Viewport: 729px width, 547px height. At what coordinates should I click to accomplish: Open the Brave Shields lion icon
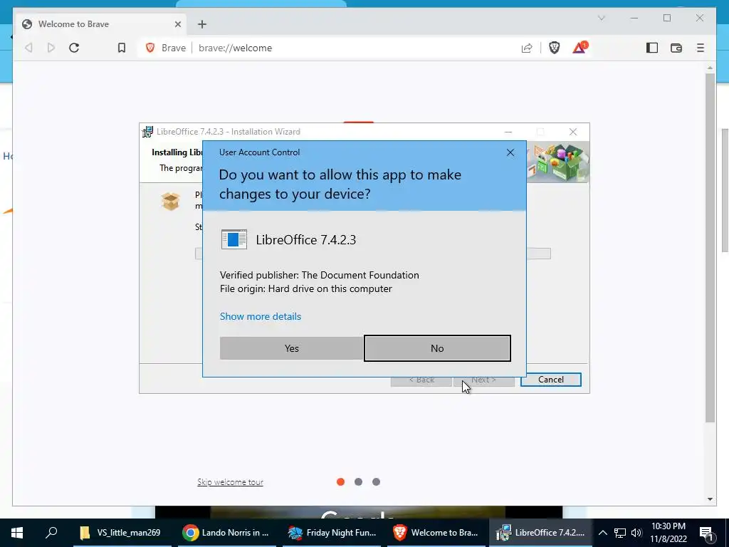click(554, 48)
